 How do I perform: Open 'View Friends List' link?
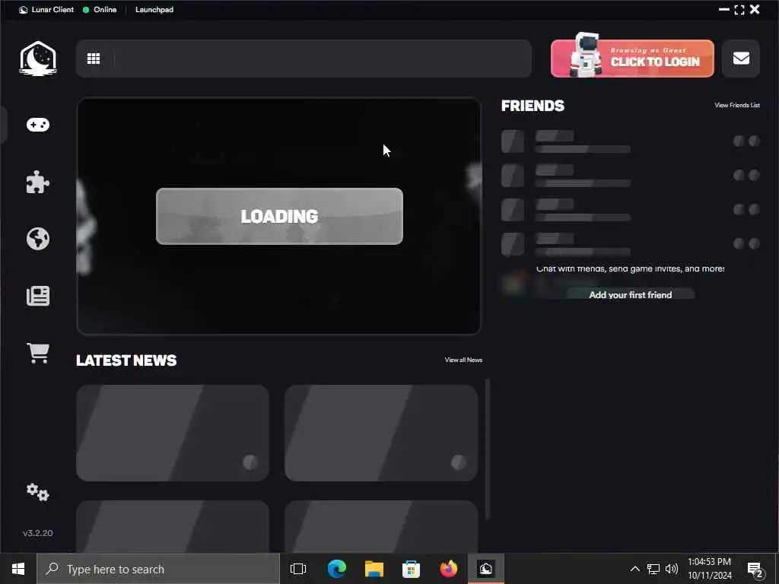pyautogui.click(x=736, y=105)
